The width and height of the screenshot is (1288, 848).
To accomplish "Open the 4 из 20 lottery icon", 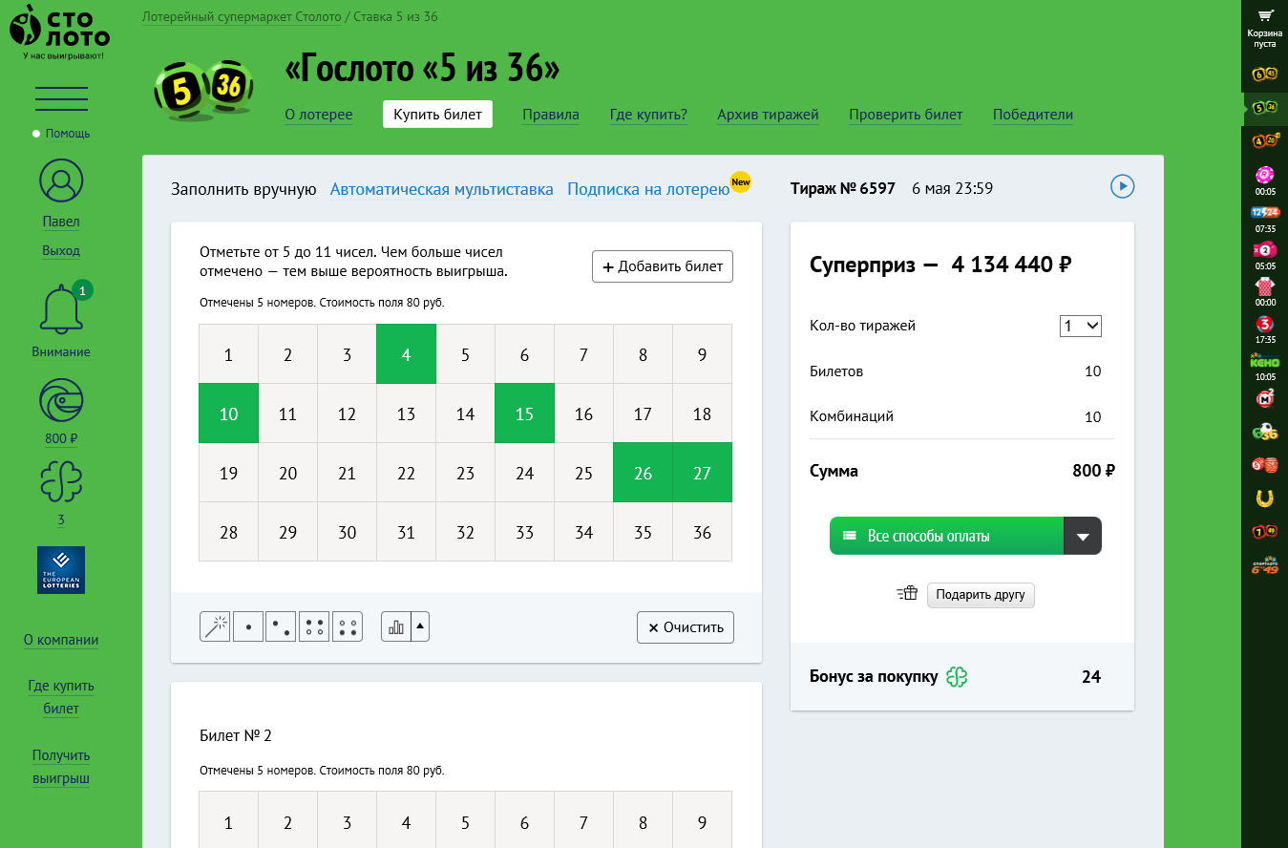I will pyautogui.click(x=1264, y=141).
